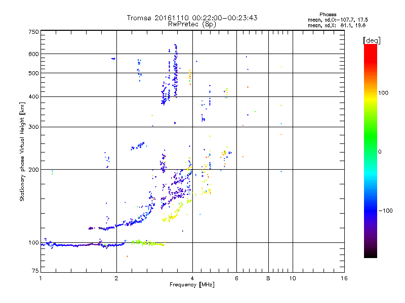Image resolution: width=405 pixels, height=303 pixels.
Task: Click the colorbar tick label '100'
Action: pyautogui.click(x=383, y=93)
